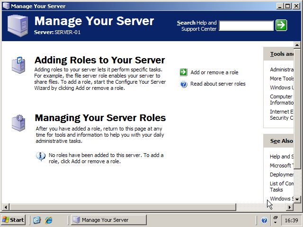Click the horizontal scrollbar left arrow
303x227 pixels.
5,207
